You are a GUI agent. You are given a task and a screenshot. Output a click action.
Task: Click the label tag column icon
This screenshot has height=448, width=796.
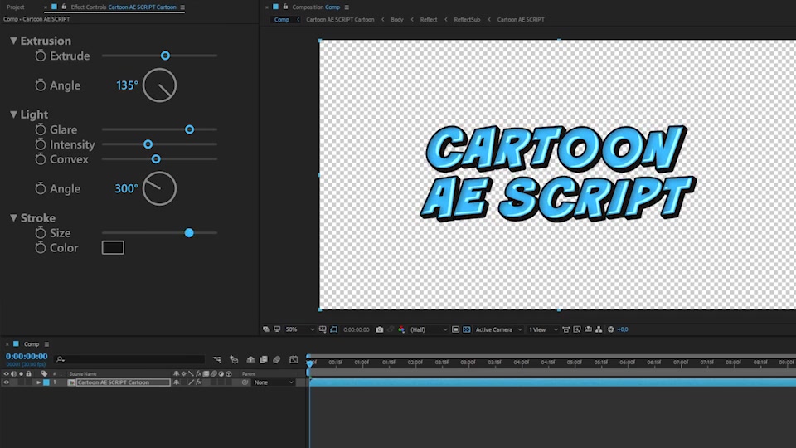(44, 373)
